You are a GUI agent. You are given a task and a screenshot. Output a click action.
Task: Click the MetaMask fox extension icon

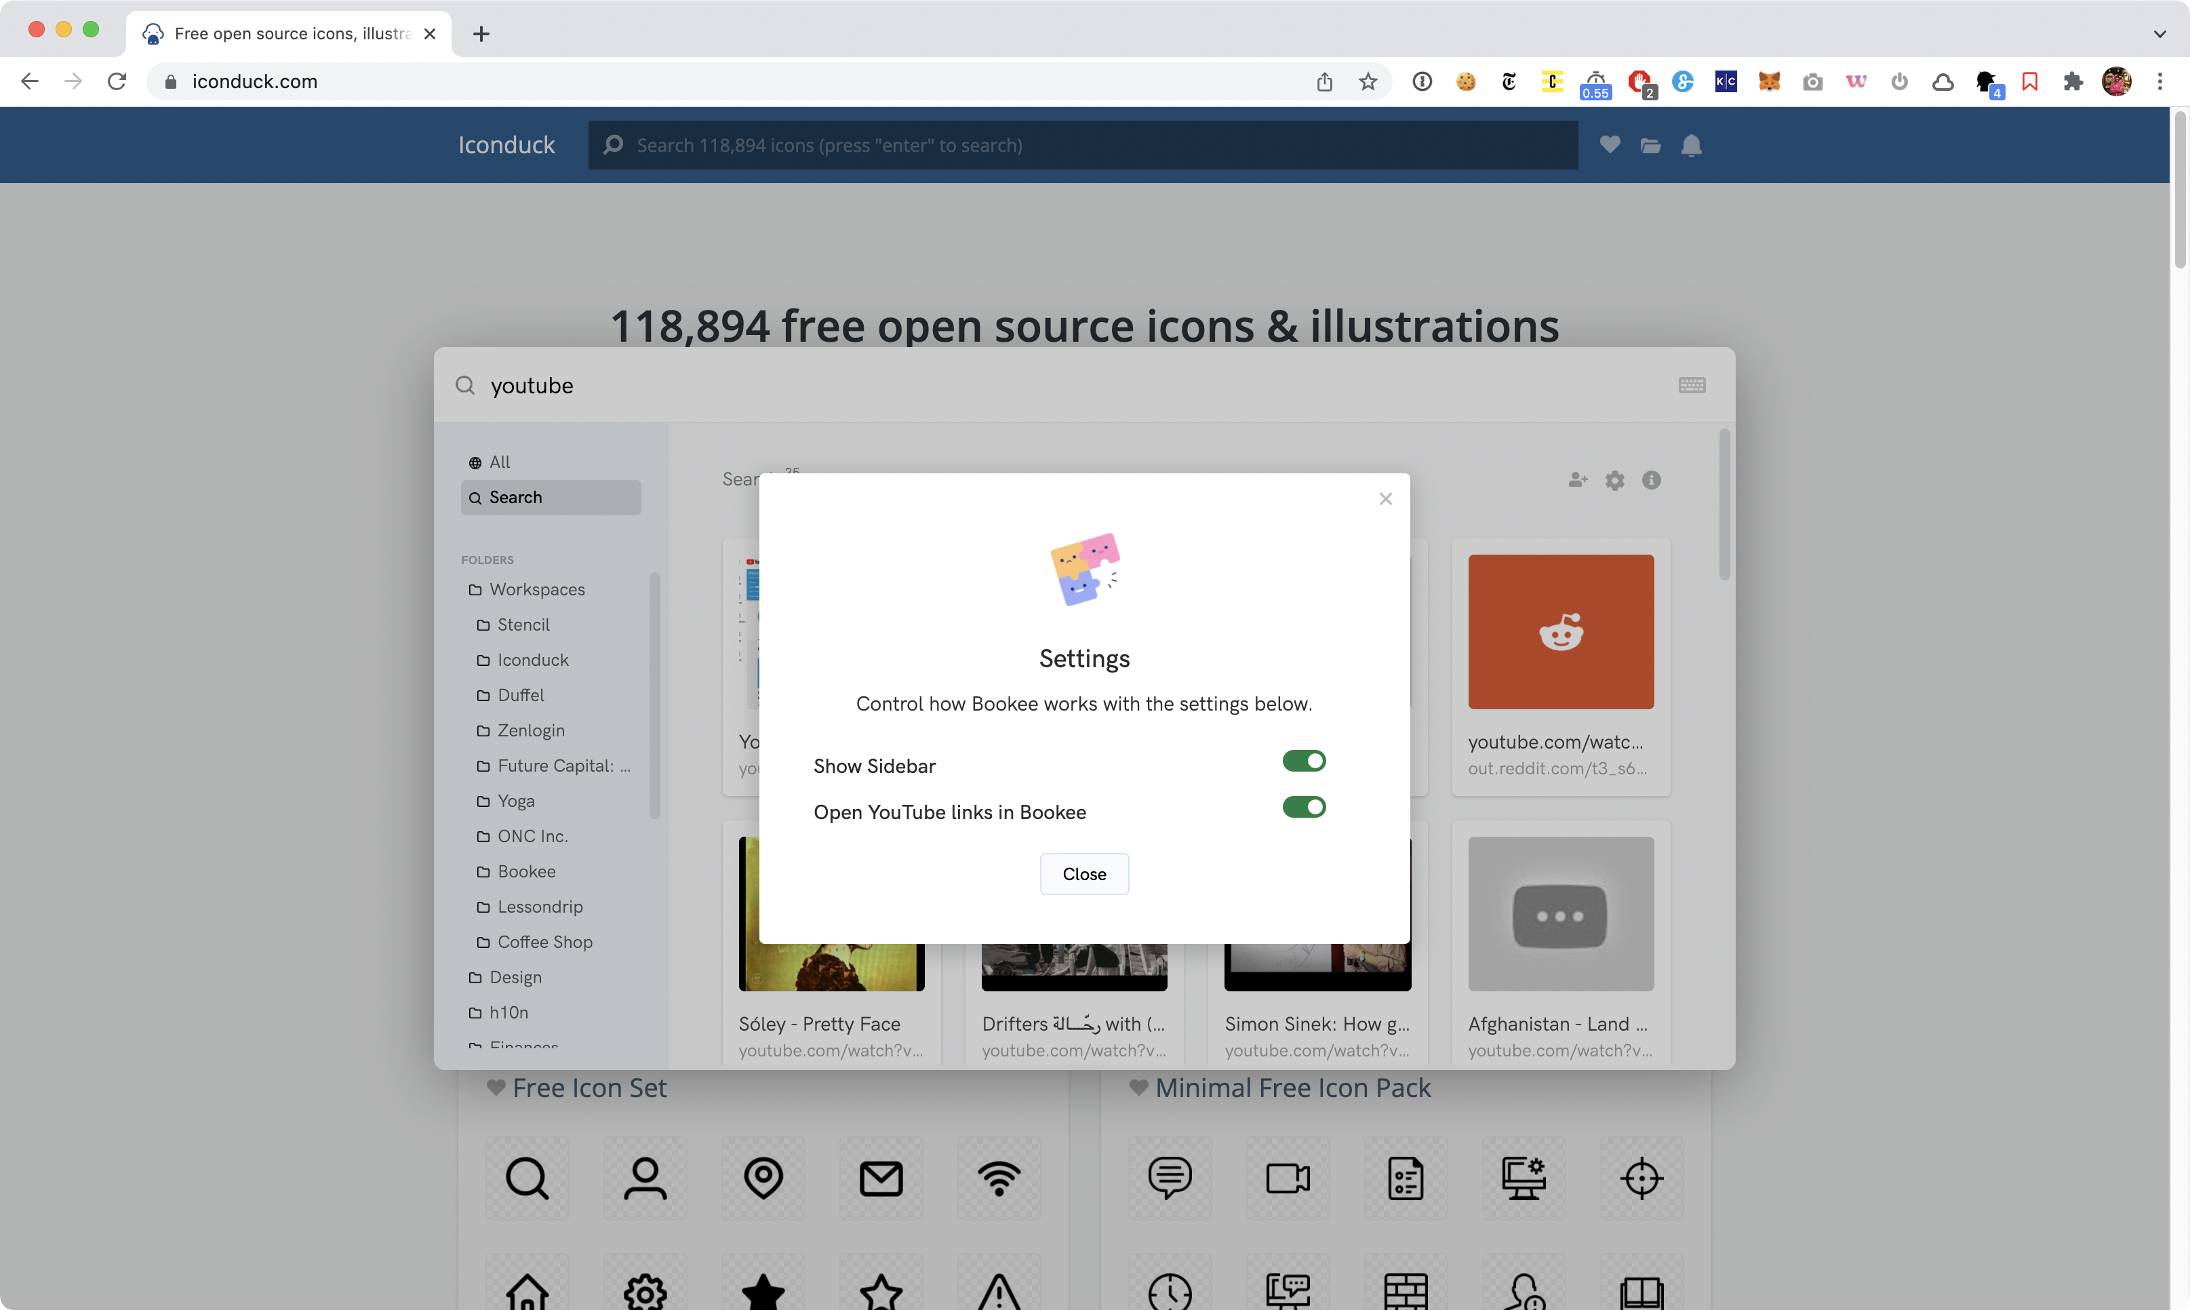tap(1769, 81)
